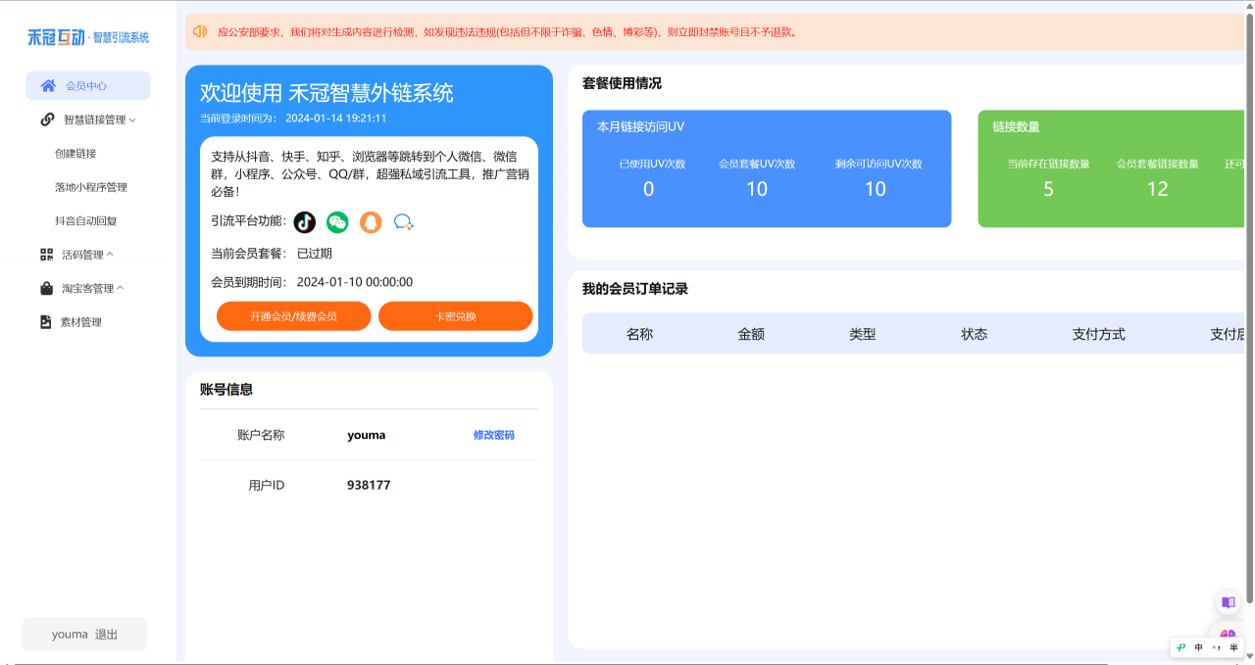This screenshot has height=665, width=1255.
Task: Expand the 活码管理 menu chevron
Action: pyautogui.click(x=110, y=255)
